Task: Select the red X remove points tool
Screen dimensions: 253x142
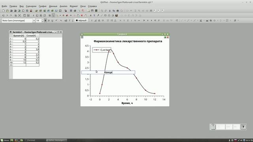Action: coord(82,15)
